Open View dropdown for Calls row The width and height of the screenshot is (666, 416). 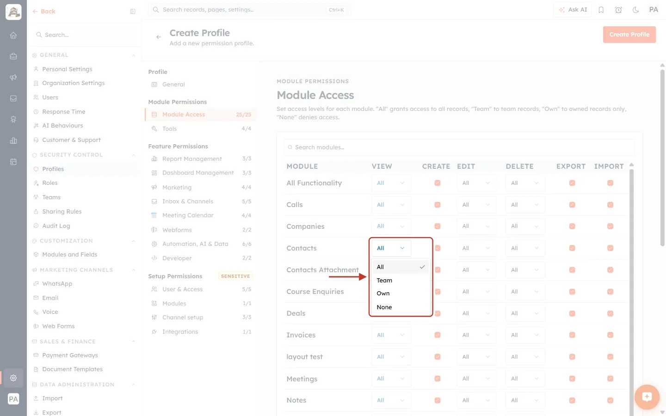tap(391, 205)
